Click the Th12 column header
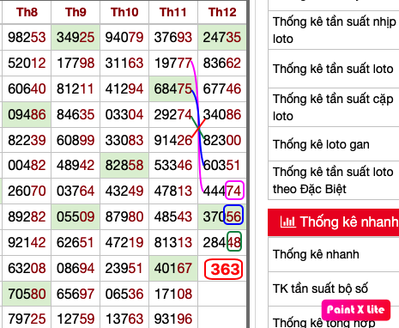This screenshot has height=328, width=399. (x=222, y=12)
